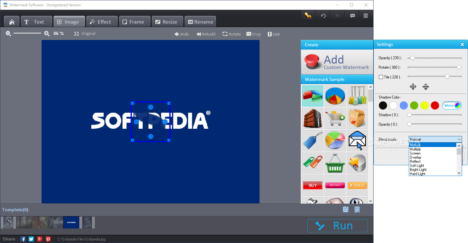Select the sliced 3D pie watermark sample
The image size is (468, 243).
tap(313, 96)
